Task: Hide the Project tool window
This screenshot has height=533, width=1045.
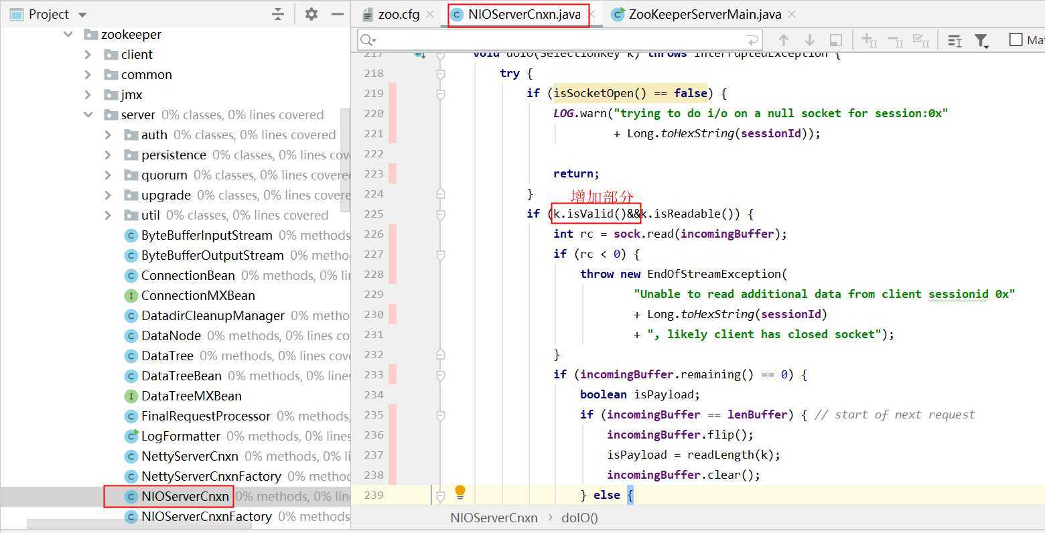Action: [338, 14]
